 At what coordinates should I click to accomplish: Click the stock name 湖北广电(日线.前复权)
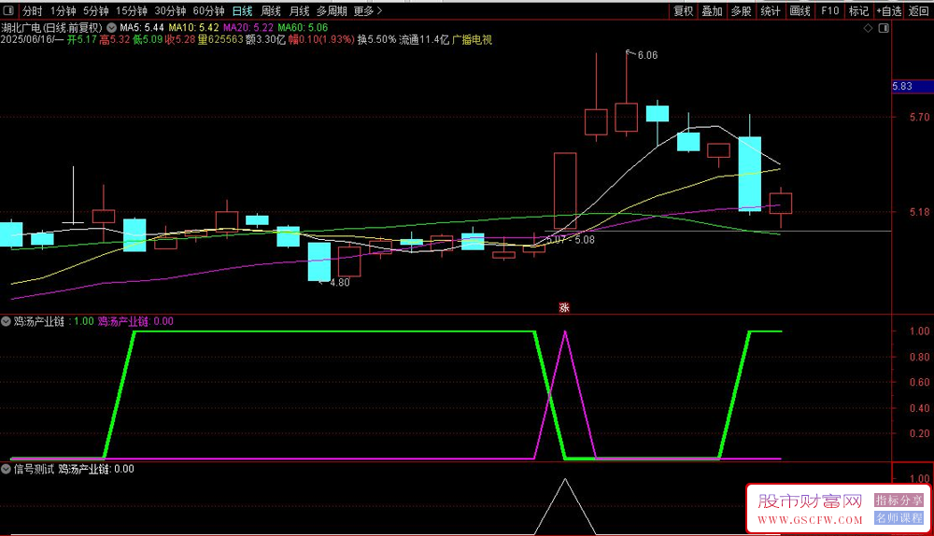click(x=51, y=27)
